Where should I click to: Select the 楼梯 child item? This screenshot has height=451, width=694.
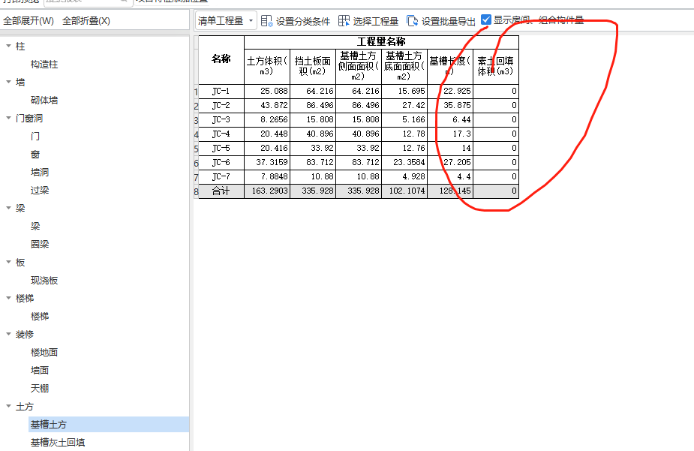tap(40, 317)
